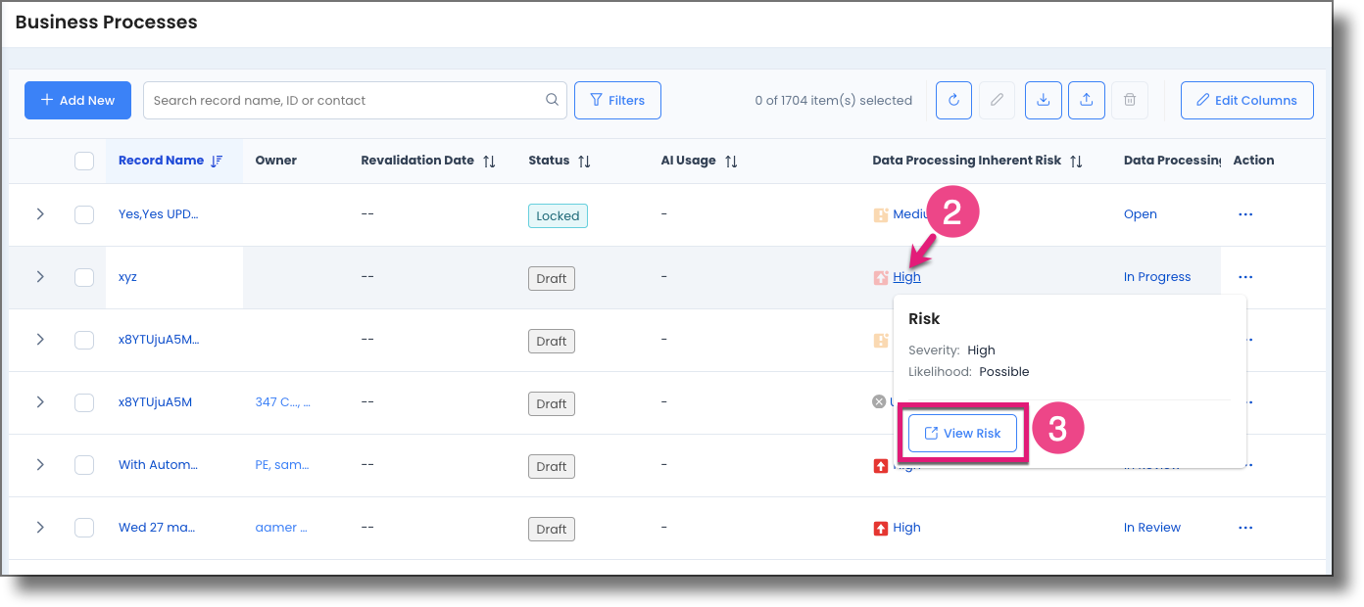Expand the Wed 27 ma row
Image resolution: width=1364 pixels, height=607 pixels.
tap(40, 528)
